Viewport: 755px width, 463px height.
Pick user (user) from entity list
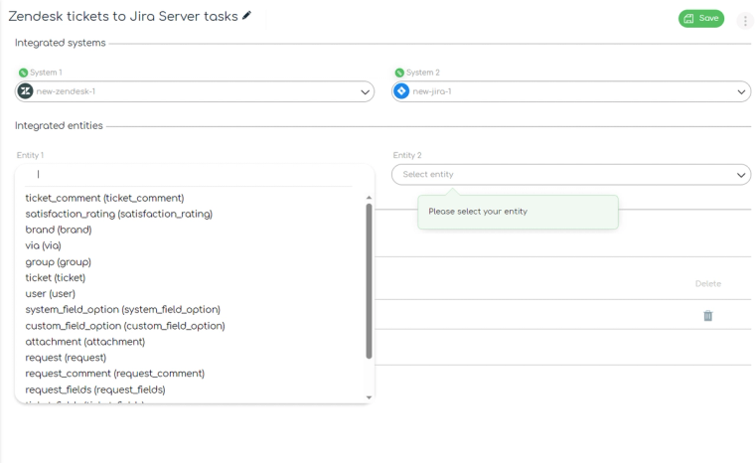point(50,294)
